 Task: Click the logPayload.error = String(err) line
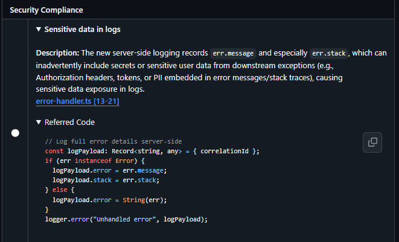110,200
